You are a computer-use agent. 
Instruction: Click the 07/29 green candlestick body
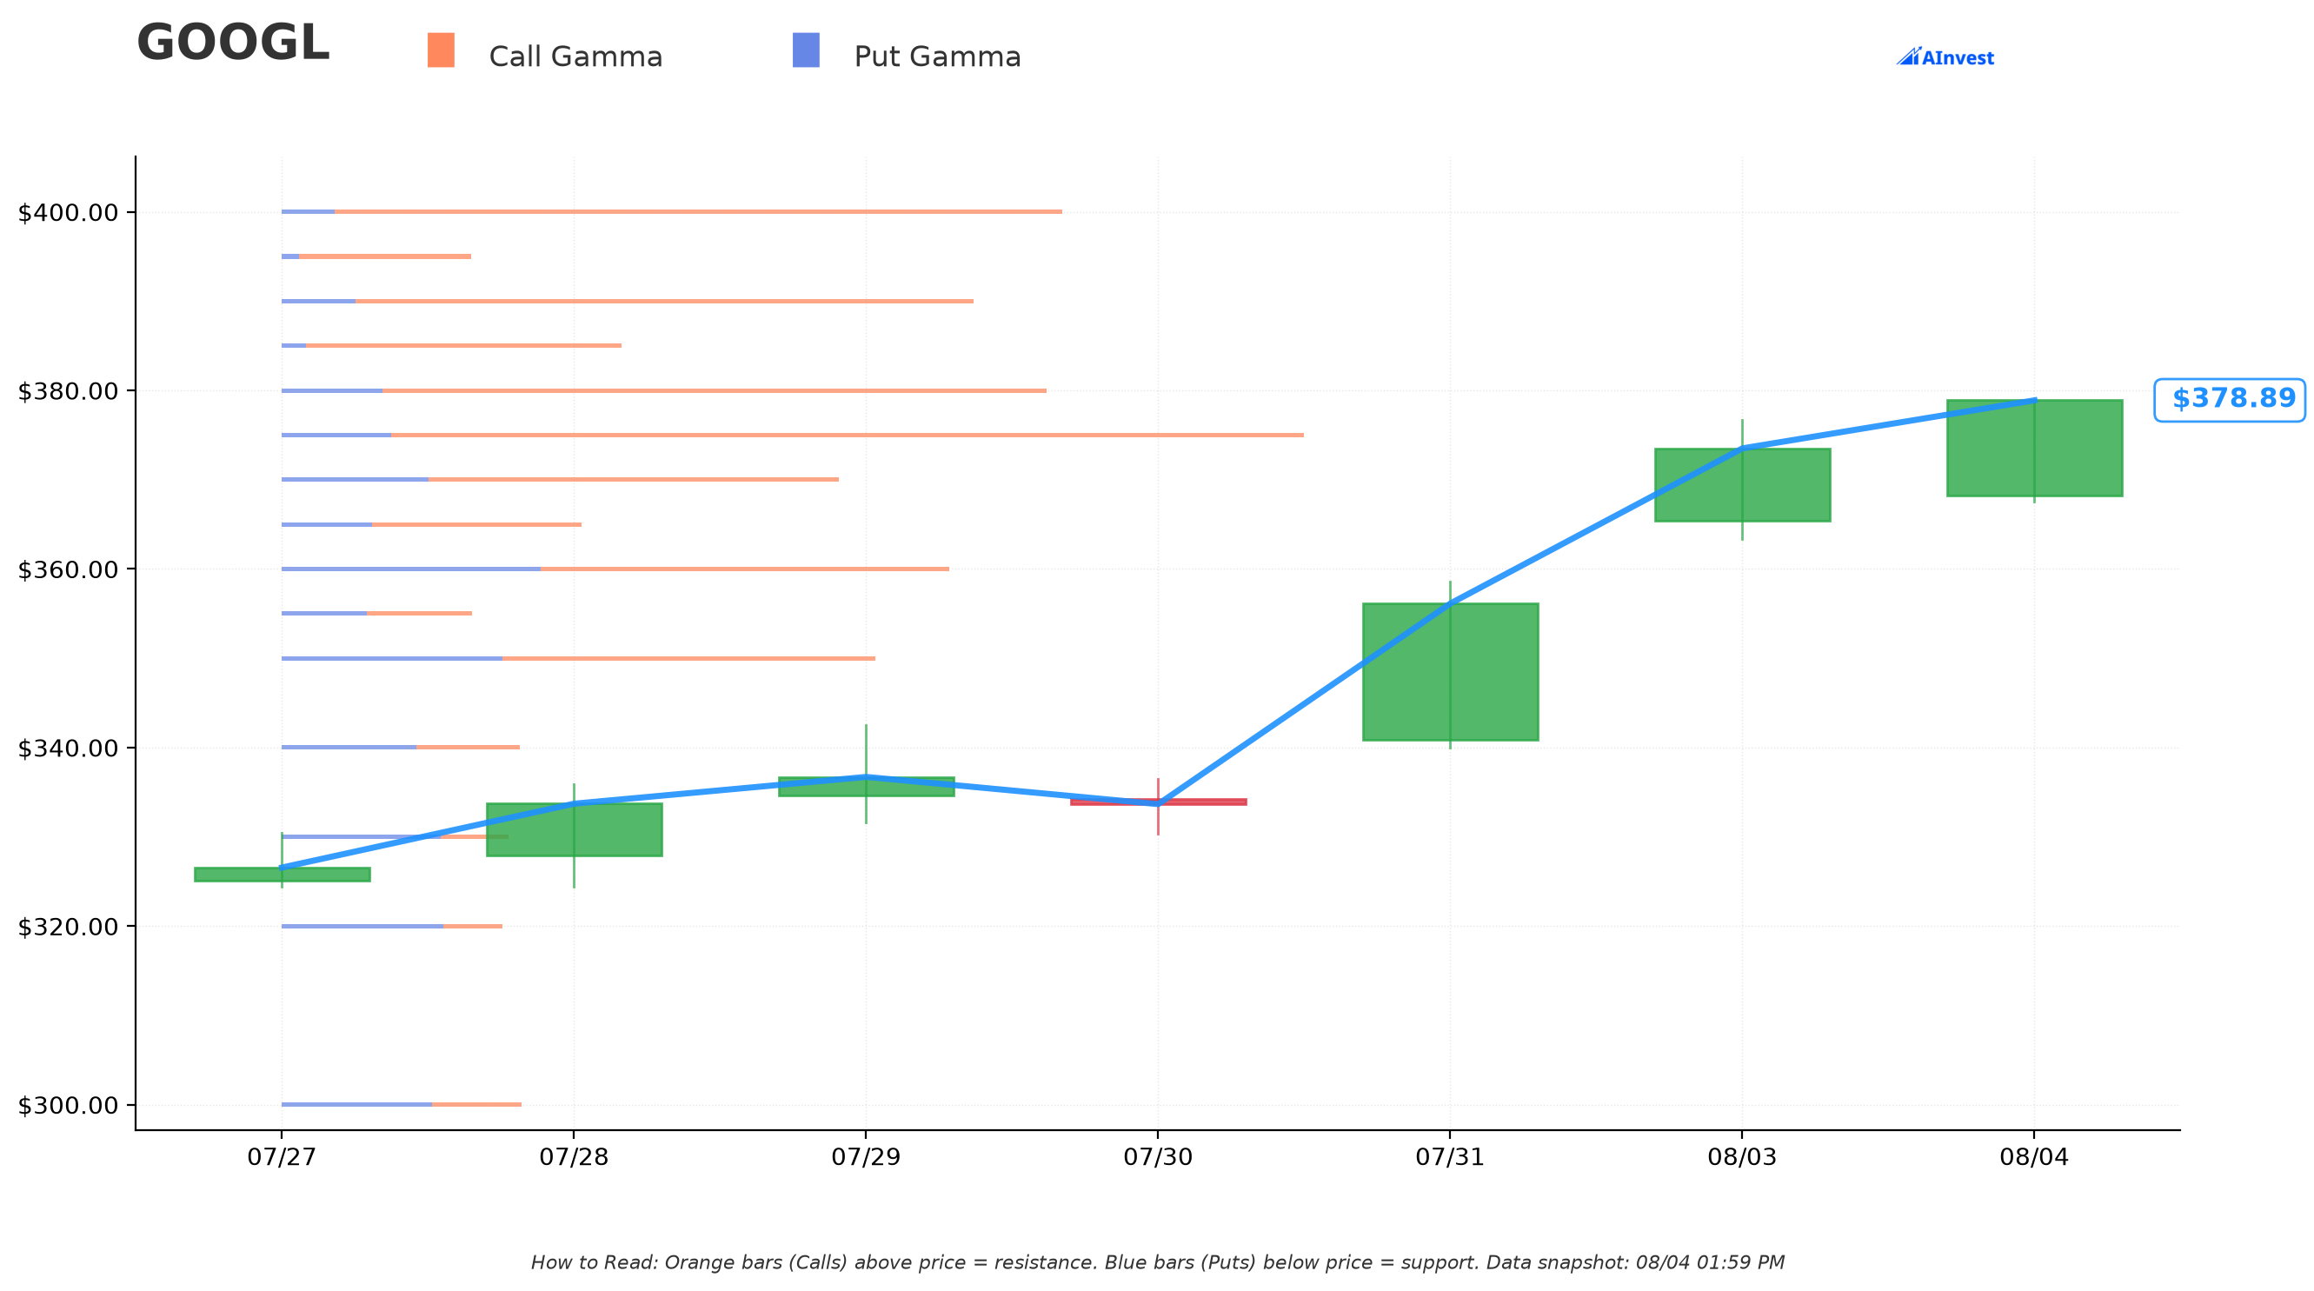coord(867,786)
